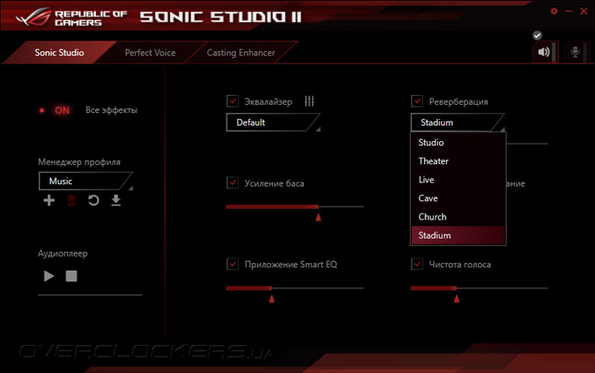Disable Приложение Smart EQ checkbox
The width and height of the screenshot is (595, 373).
coord(232,264)
